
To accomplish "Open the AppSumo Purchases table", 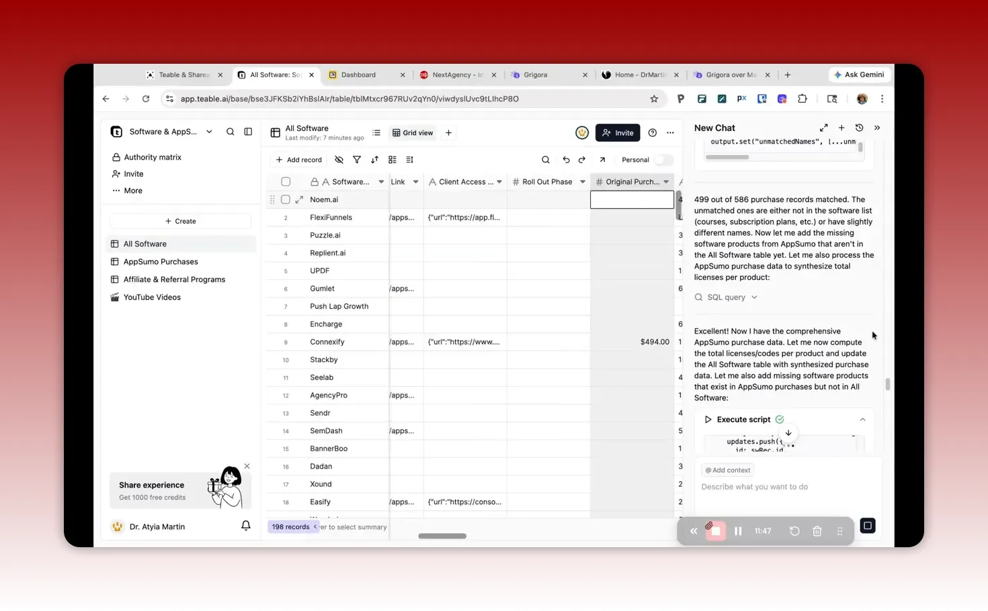I will click(161, 262).
